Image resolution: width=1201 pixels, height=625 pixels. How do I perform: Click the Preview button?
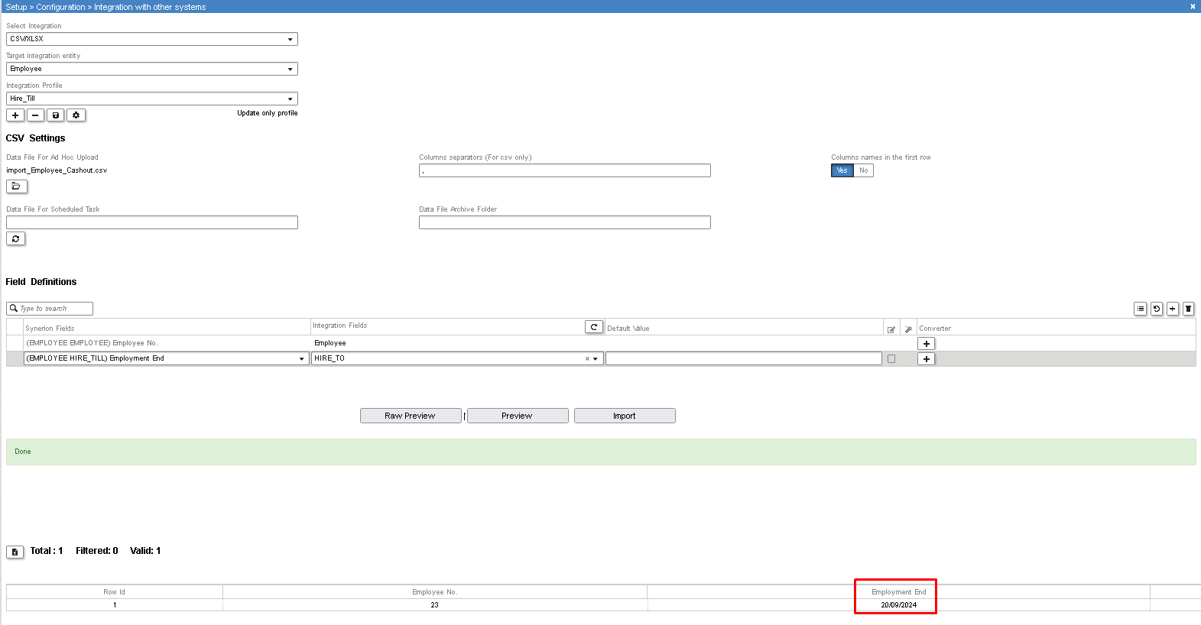pyautogui.click(x=518, y=416)
